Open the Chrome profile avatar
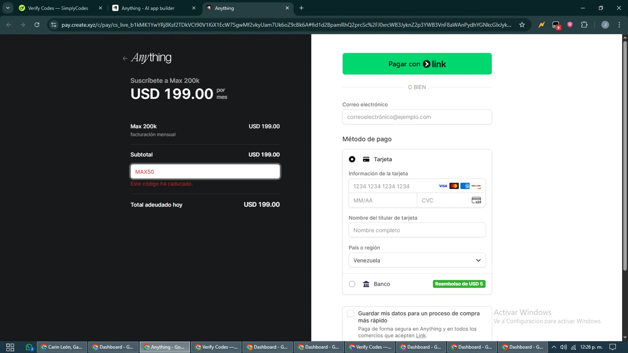The height and width of the screenshot is (353, 628). pos(605,25)
